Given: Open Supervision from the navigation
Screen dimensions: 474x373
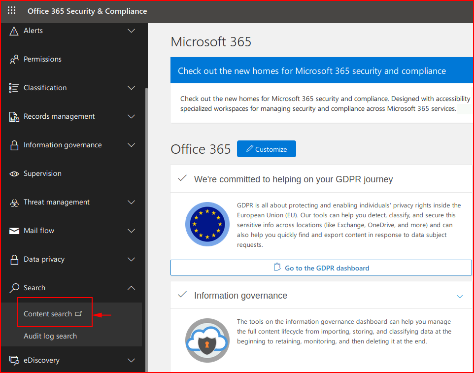Looking at the screenshot, I should 43,174.
